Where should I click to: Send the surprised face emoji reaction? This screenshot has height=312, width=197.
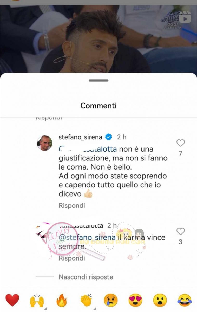(160, 301)
